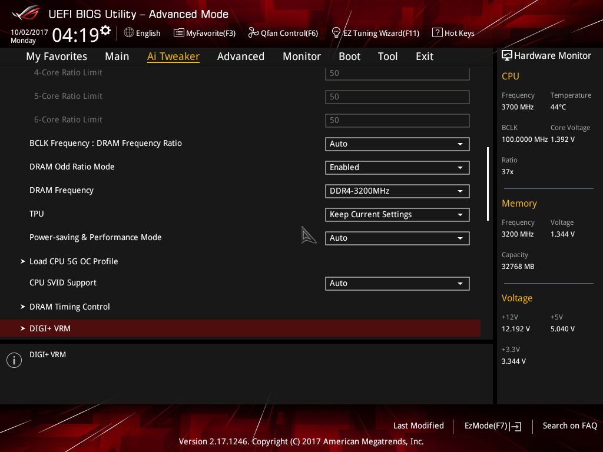Open settings gear next to clock
Image resolution: width=603 pixels, height=452 pixels.
105,31
